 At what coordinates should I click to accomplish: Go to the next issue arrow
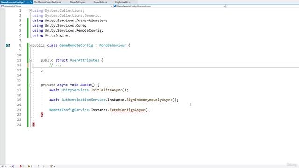coord(44,166)
